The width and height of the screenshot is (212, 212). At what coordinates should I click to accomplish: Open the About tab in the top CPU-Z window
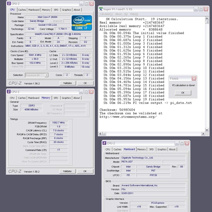(77, 10)
